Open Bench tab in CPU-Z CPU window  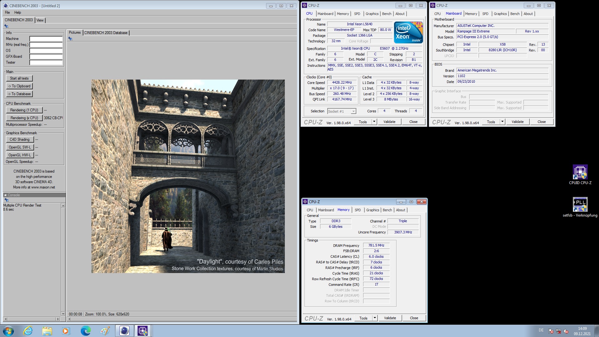387,14
